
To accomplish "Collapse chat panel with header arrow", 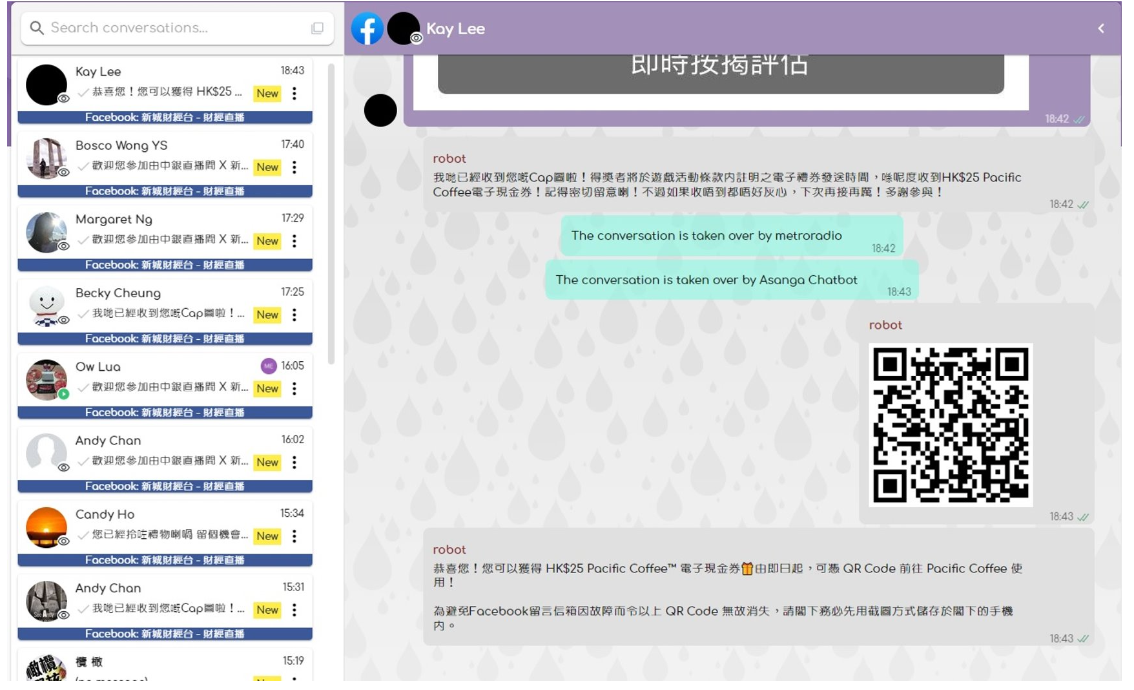I will click(x=1101, y=28).
